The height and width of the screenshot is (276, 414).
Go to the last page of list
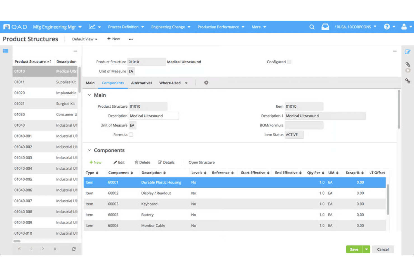(x=55, y=249)
